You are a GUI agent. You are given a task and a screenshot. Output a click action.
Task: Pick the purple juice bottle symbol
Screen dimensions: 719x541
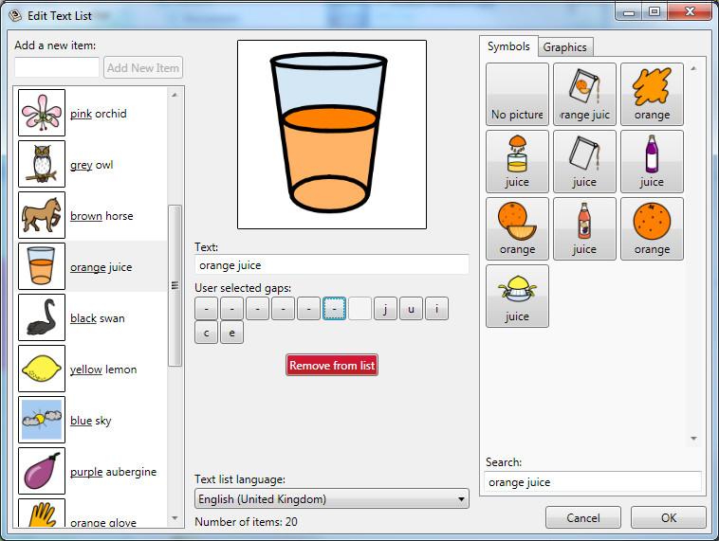(x=652, y=161)
